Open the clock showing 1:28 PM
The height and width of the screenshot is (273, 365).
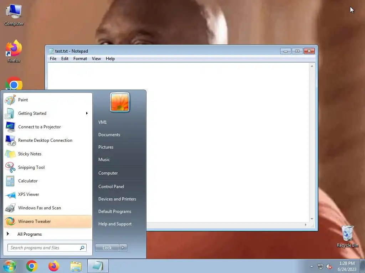point(347,266)
